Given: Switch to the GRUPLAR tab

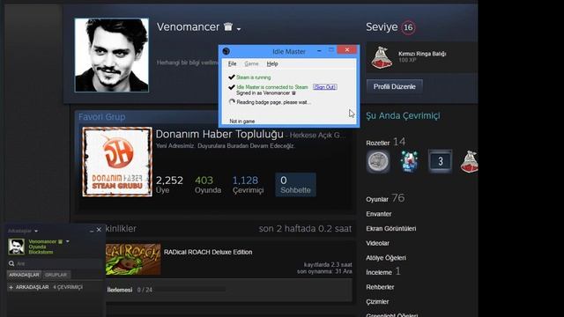Looking at the screenshot, I should point(56,275).
